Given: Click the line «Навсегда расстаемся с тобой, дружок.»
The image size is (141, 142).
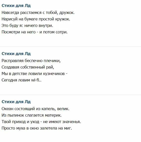Looking at the screenshot, I should tap(38, 13).
